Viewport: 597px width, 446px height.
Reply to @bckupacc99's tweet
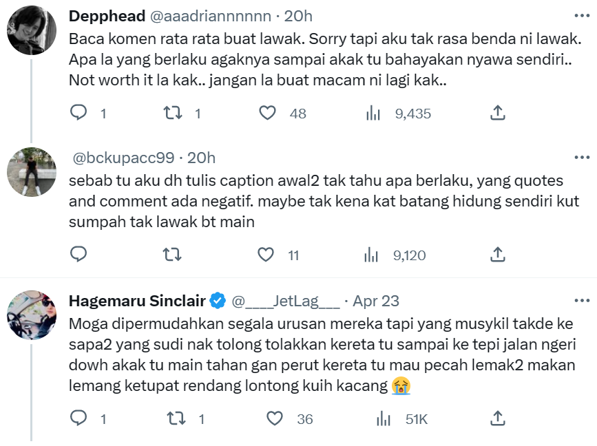[x=80, y=255]
